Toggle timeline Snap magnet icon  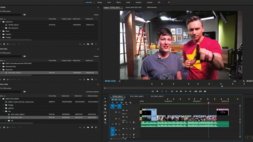(117, 102)
